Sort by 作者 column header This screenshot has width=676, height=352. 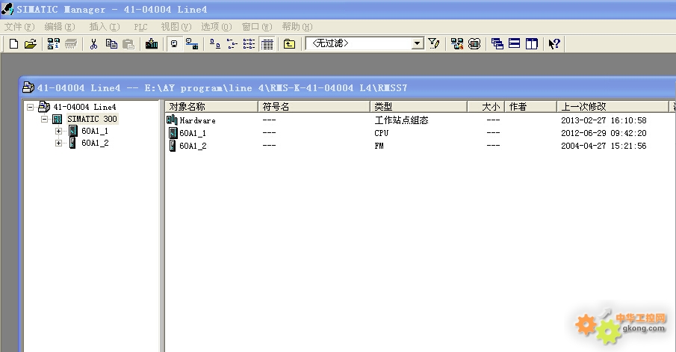tap(530, 107)
